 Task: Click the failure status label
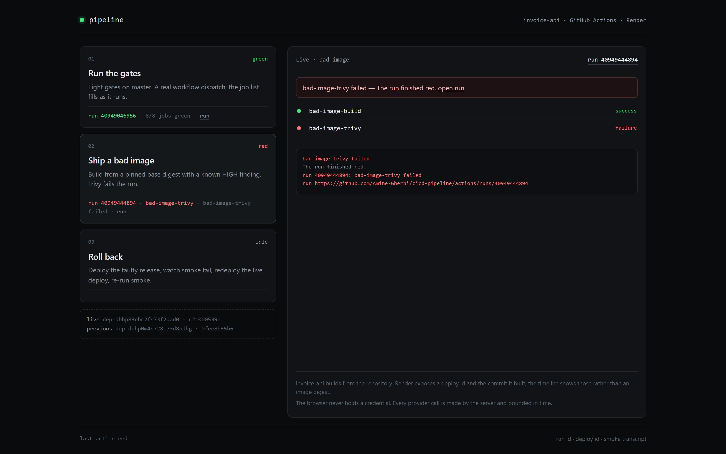(x=626, y=128)
